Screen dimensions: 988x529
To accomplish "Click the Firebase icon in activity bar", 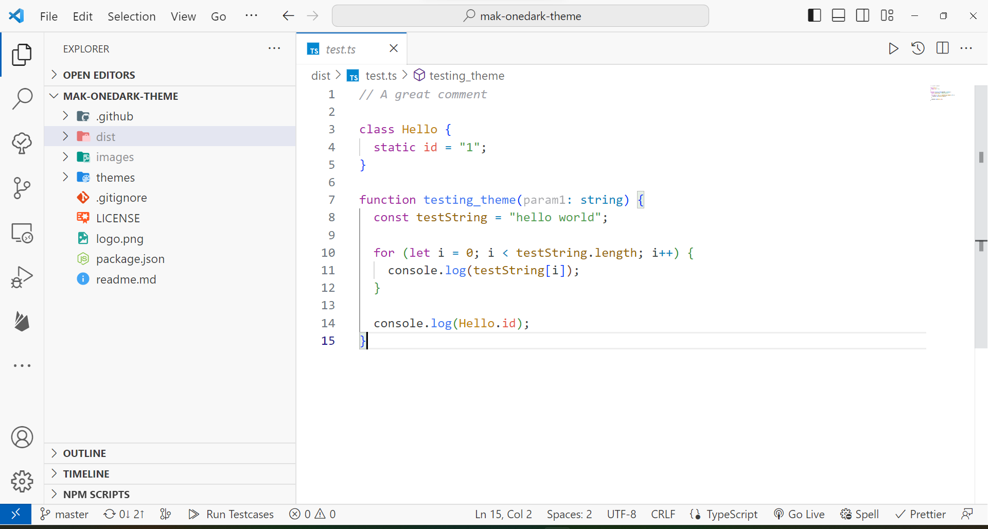I will point(22,322).
